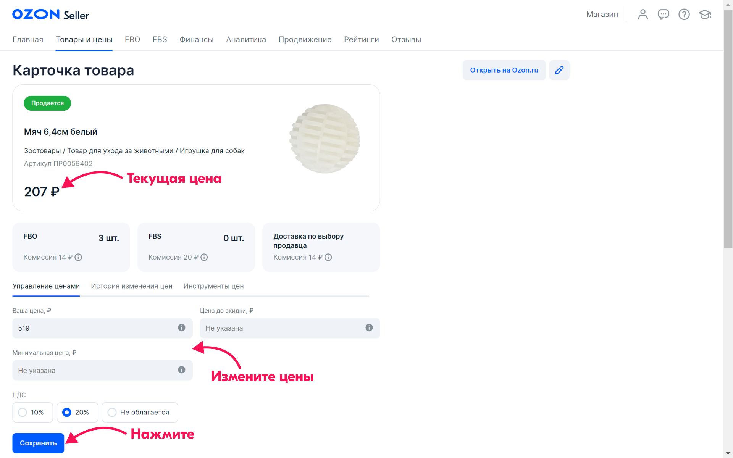The width and height of the screenshot is (733, 458).
Task: Open the chat messages icon
Action: click(x=664, y=15)
